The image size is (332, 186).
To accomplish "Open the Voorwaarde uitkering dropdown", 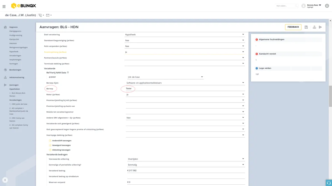I will (x=186, y=159).
